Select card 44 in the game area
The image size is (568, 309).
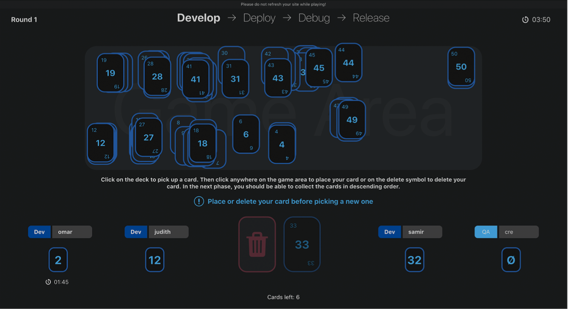coord(348,63)
